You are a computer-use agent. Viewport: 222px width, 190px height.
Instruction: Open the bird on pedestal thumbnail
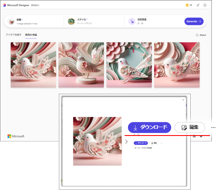coord(81,65)
